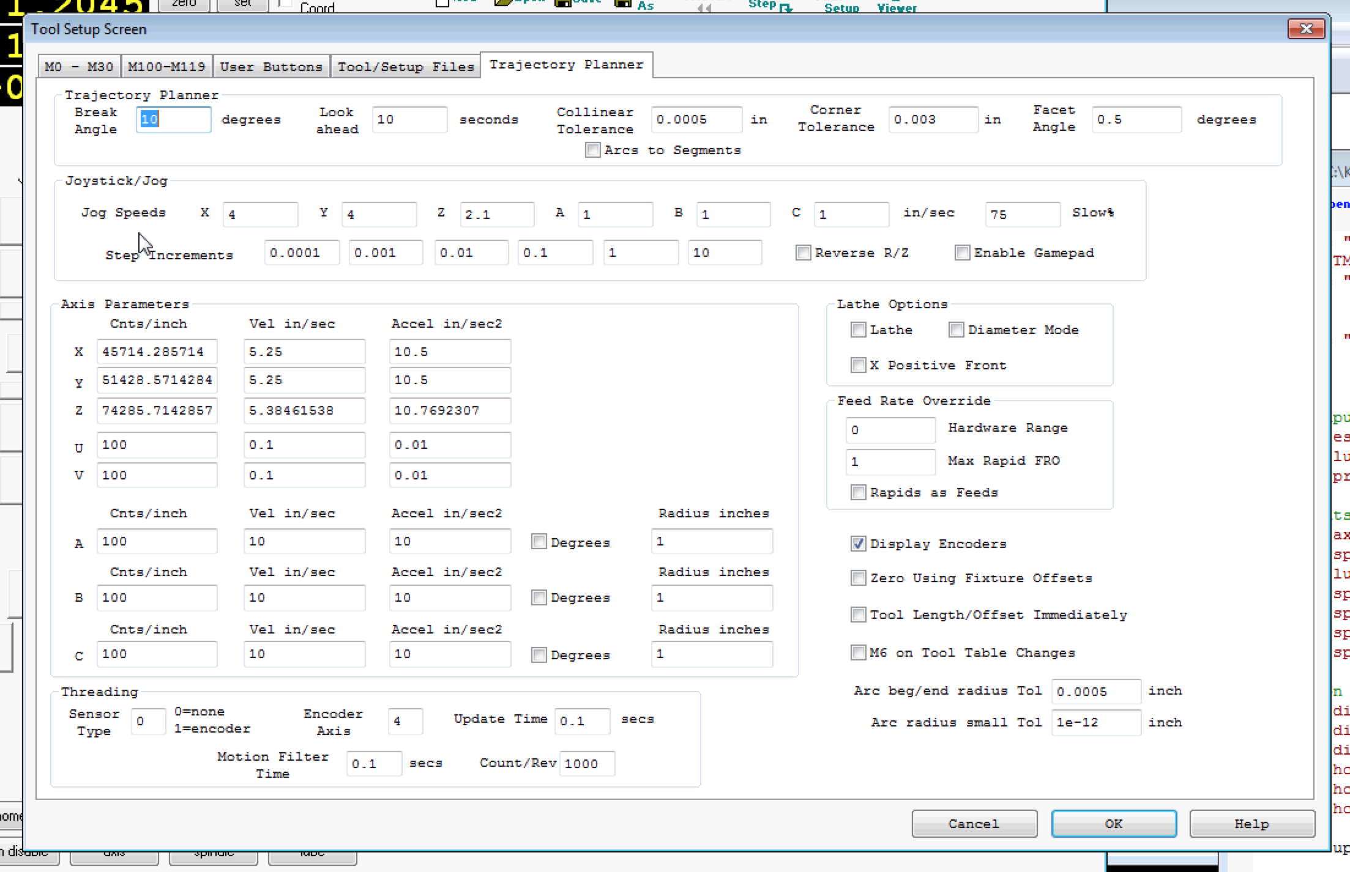
Task: Open Help for this dialog
Action: (x=1251, y=824)
